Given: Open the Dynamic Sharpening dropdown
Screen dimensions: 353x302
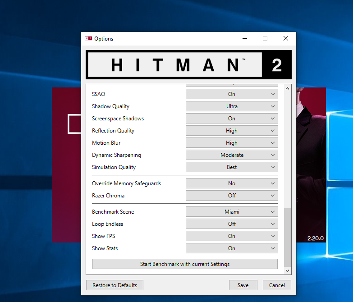Looking at the screenshot, I should (x=232, y=155).
